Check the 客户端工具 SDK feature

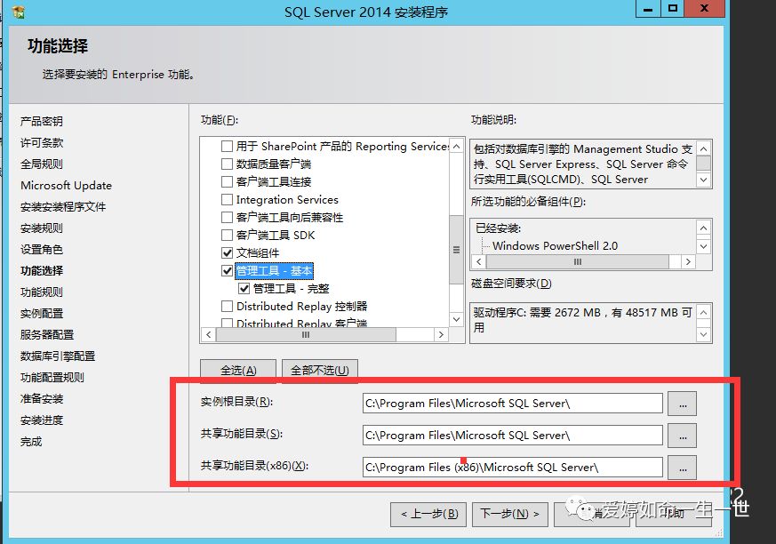[227, 236]
